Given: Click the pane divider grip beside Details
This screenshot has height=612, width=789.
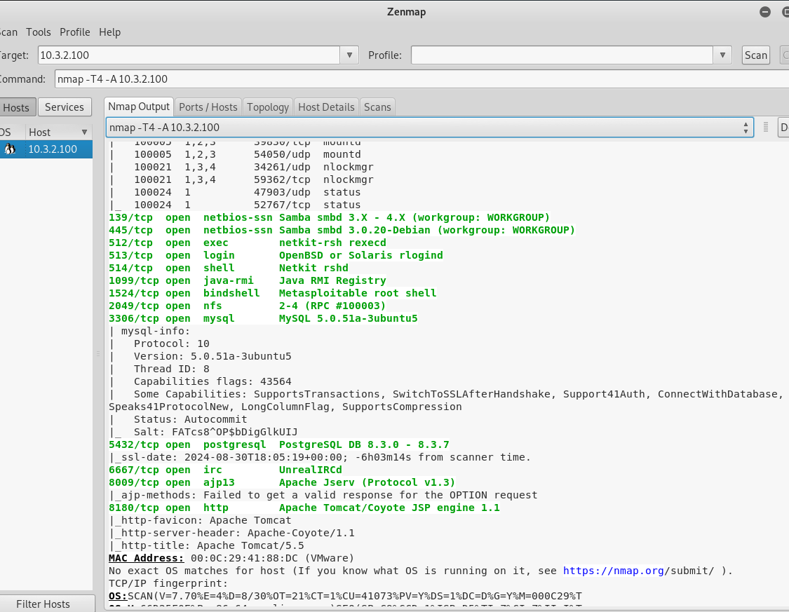Looking at the screenshot, I should [766, 127].
